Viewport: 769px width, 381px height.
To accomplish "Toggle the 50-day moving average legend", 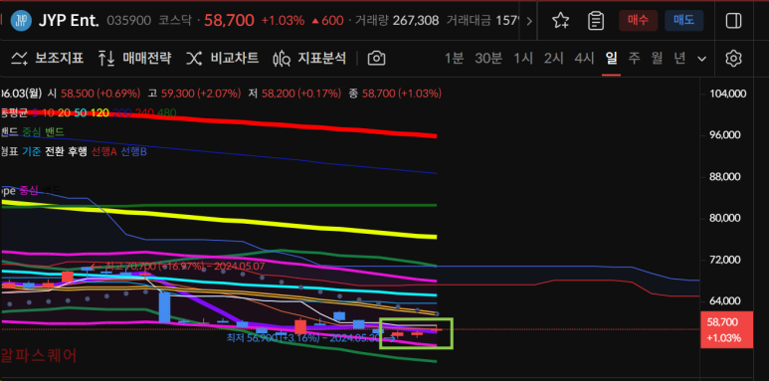I will [x=80, y=112].
